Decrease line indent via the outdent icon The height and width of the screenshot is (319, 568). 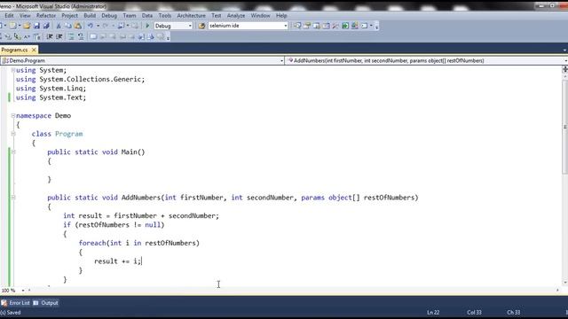[x=50, y=36]
